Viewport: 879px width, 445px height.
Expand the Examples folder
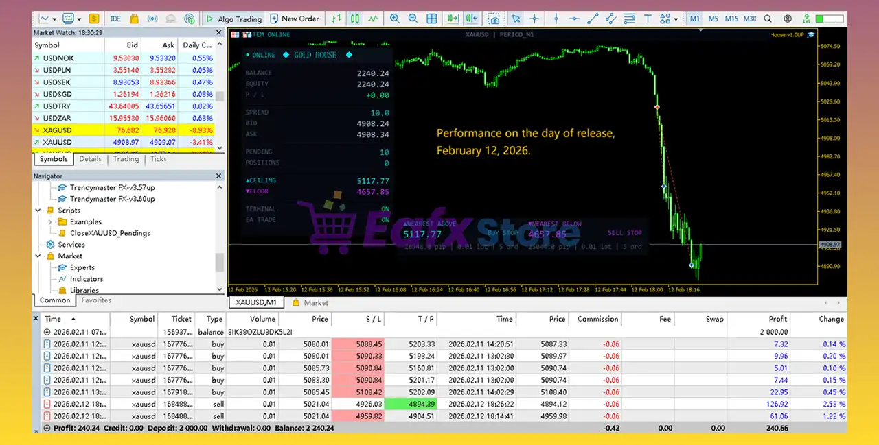coord(50,222)
